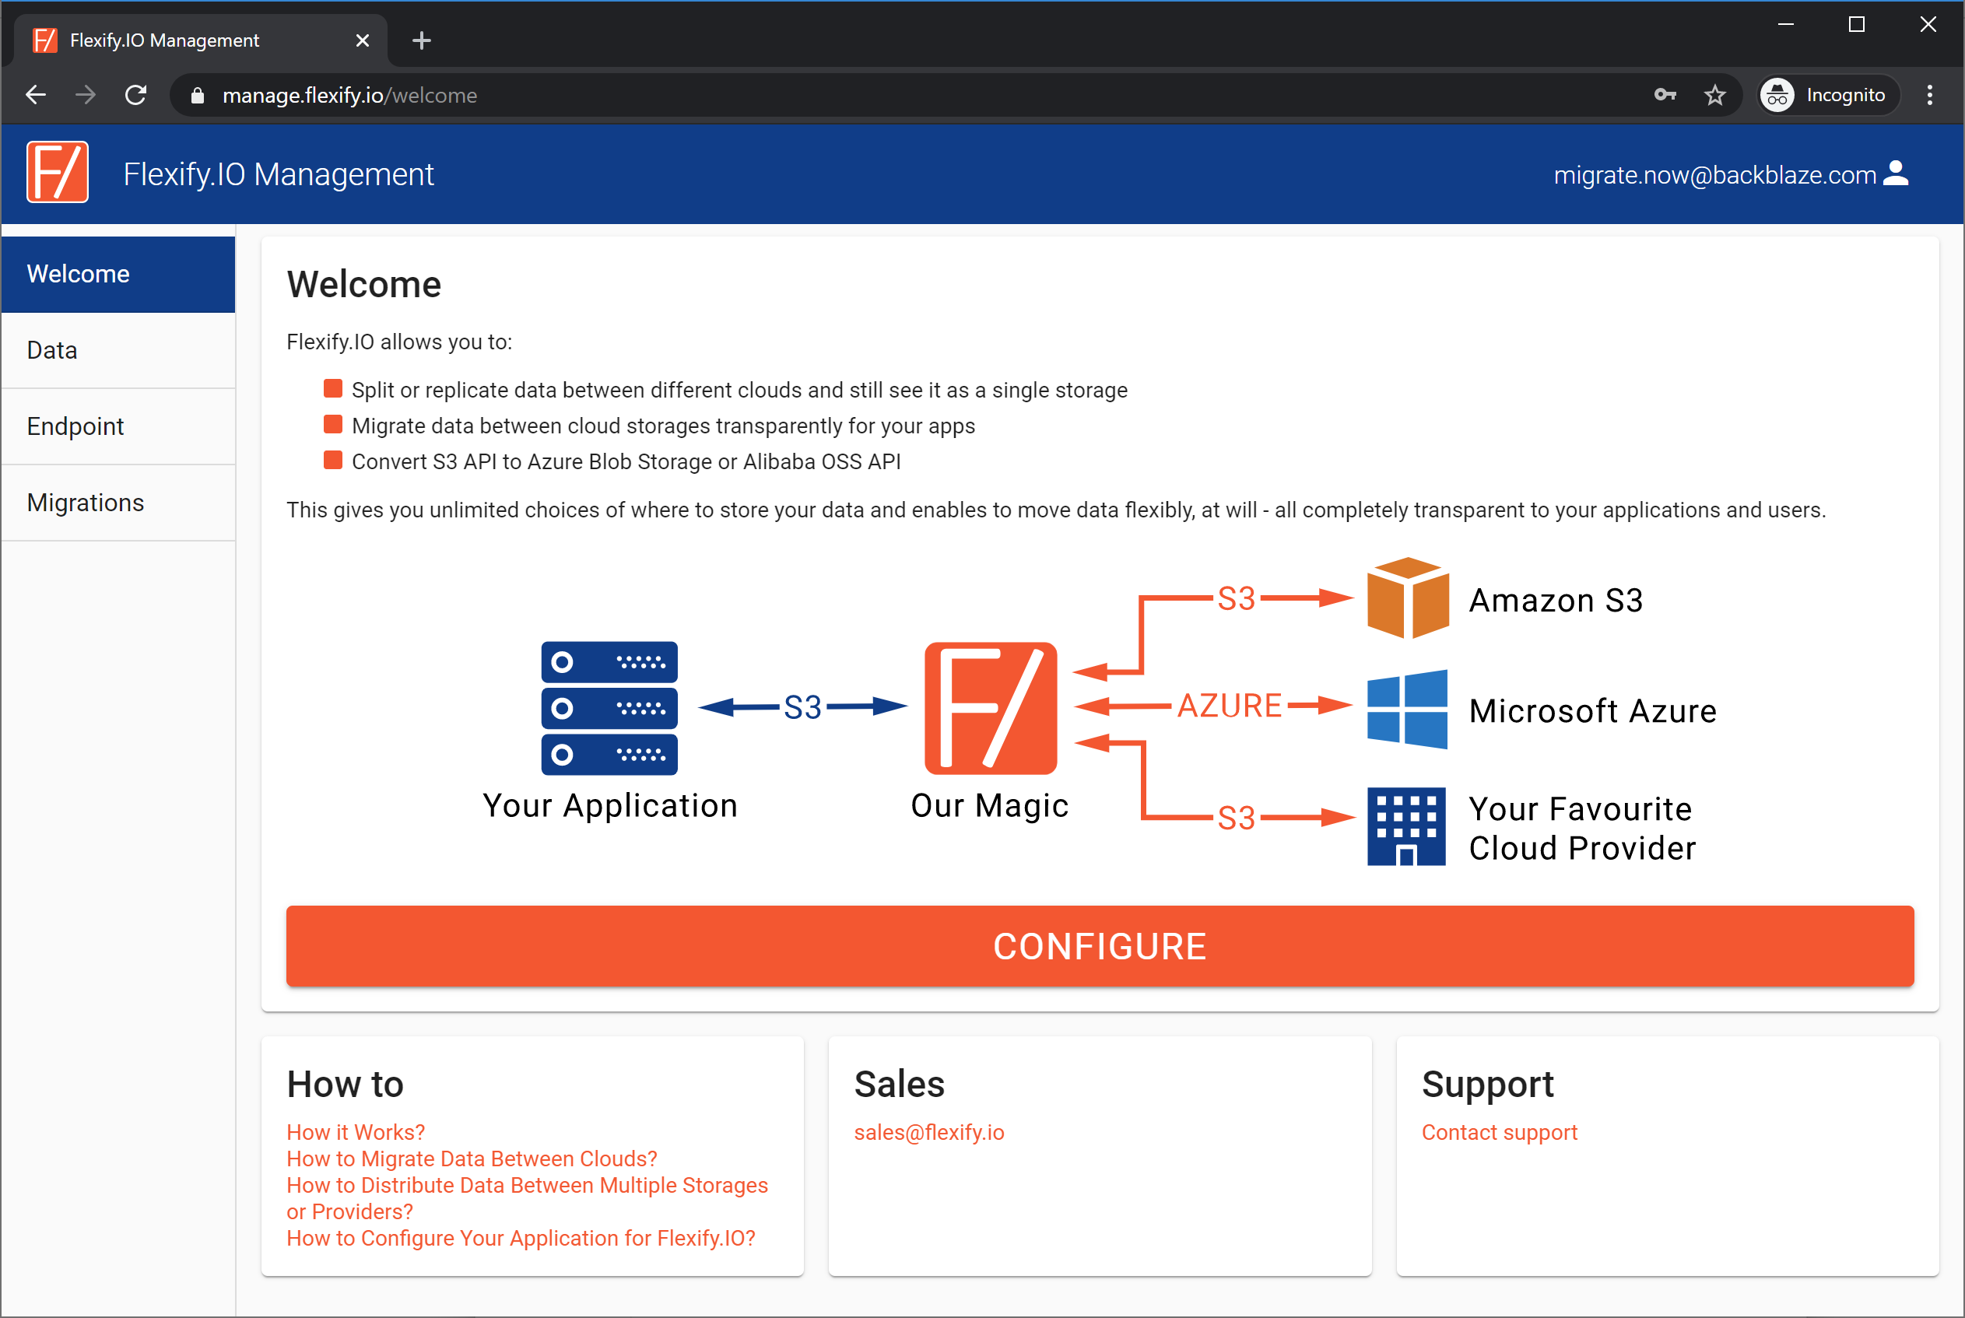Click the AZURE arrow label in diagram
The height and width of the screenshot is (1318, 1965).
(x=1230, y=705)
